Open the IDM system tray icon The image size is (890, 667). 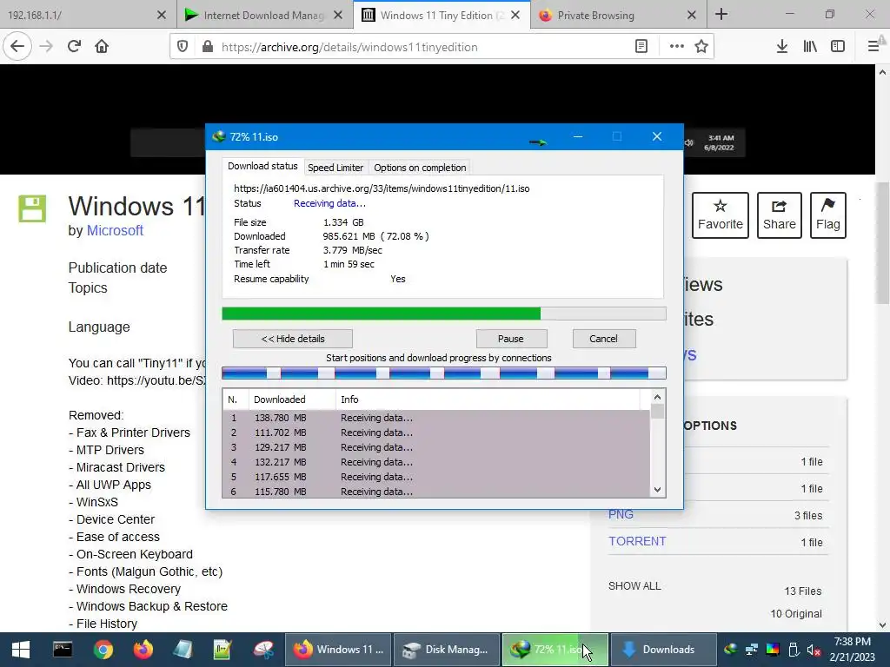(x=731, y=650)
